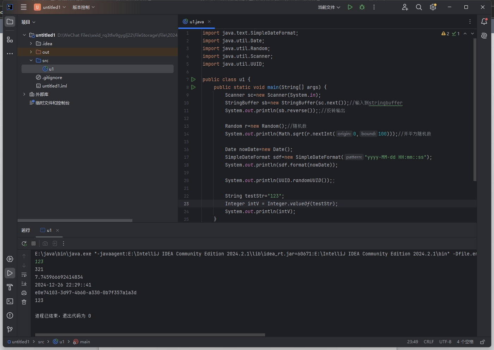Change CRLF line separator
The height and width of the screenshot is (350, 494).
click(429, 342)
